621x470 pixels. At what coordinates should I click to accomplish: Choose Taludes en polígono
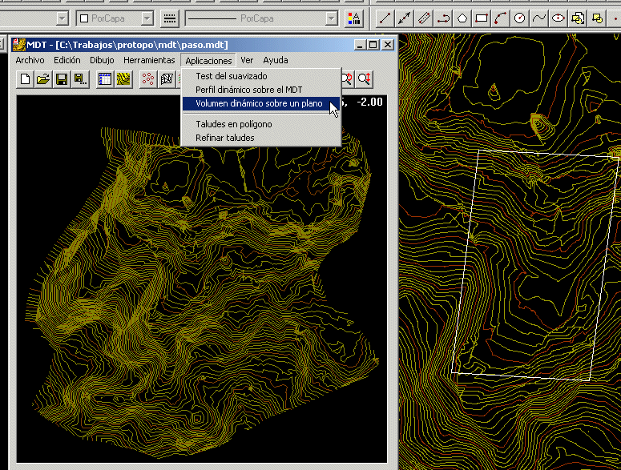tap(261, 124)
